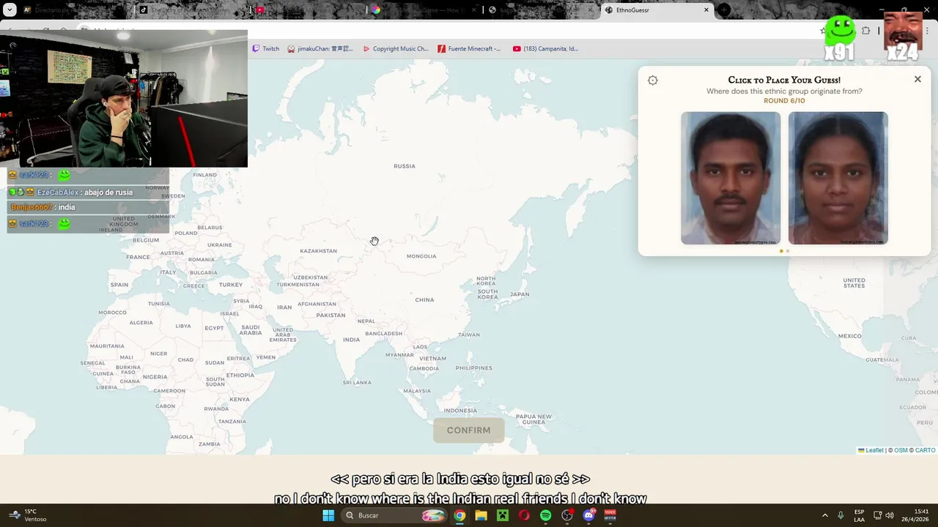Expand the hidden system tray icons chevron
The image size is (938, 527).
tap(824, 515)
